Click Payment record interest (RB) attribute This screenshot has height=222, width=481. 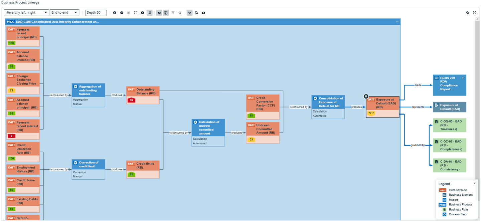click(x=23, y=129)
